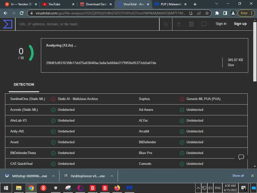Open Yandex Browser from taskbar

tap(43, 188)
